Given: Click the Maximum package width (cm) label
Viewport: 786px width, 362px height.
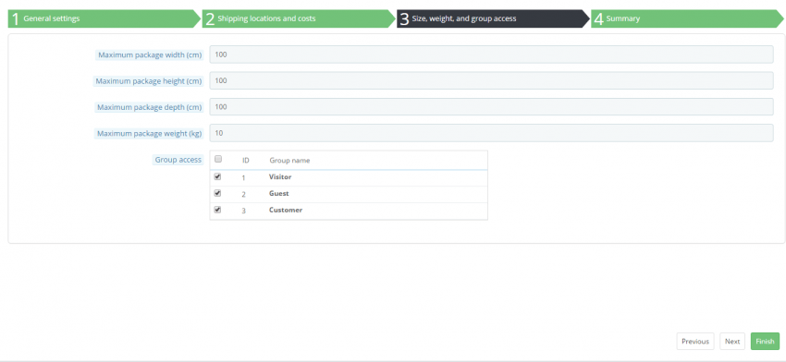Looking at the screenshot, I should [x=150, y=55].
